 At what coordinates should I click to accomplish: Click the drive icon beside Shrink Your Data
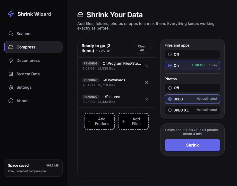pyautogui.click(x=80, y=15)
